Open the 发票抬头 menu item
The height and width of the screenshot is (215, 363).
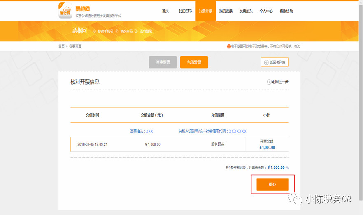coord(246,11)
